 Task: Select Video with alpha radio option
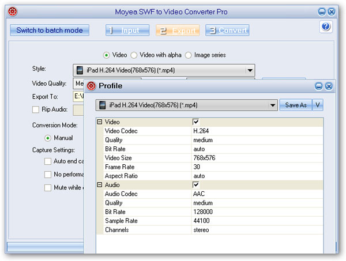pyautogui.click(x=134, y=55)
